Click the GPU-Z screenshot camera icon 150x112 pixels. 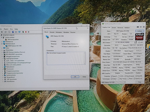(x=138, y=27)
